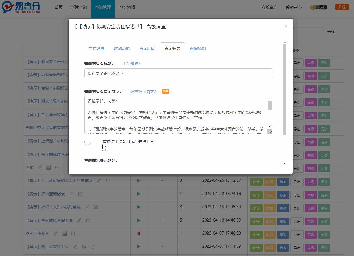Open external link icon for 考试成绩查询系统
Screen dimensions: 354x256
(88, 220)
